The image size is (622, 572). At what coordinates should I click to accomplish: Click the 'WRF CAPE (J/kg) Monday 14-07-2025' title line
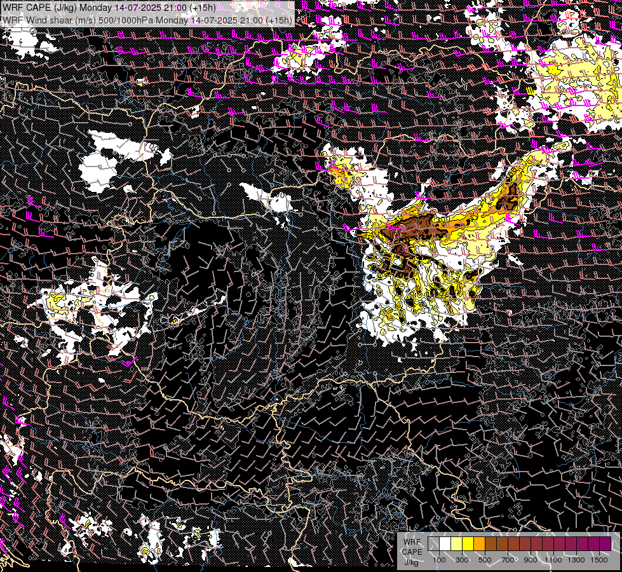pos(109,8)
